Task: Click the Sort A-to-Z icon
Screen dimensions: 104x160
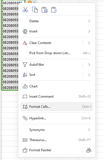Action: click(25, 75)
